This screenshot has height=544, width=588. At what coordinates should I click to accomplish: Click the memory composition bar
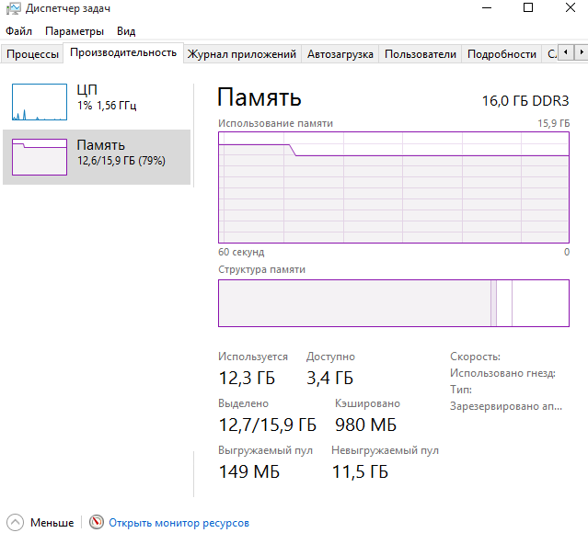point(394,303)
